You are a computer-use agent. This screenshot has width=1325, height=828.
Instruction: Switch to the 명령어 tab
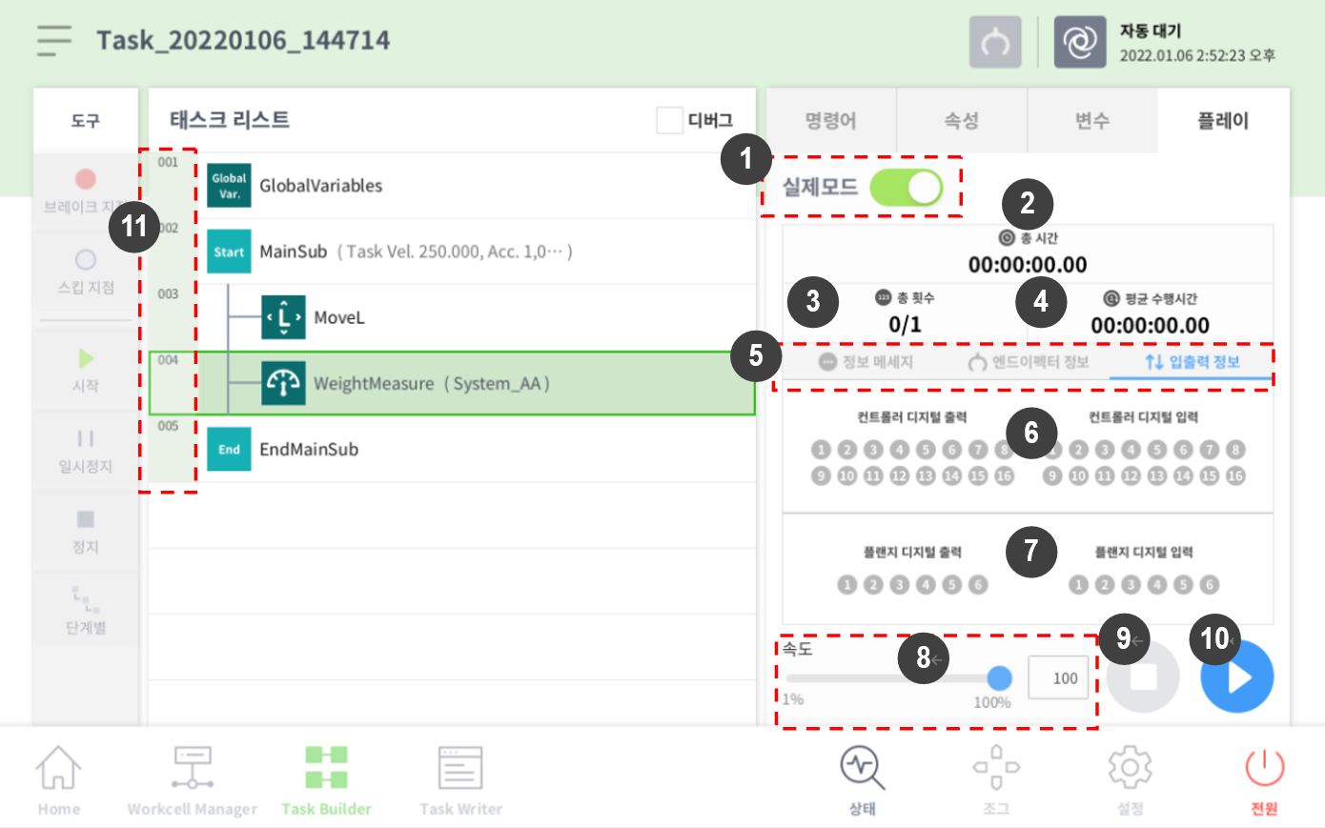coord(830,121)
